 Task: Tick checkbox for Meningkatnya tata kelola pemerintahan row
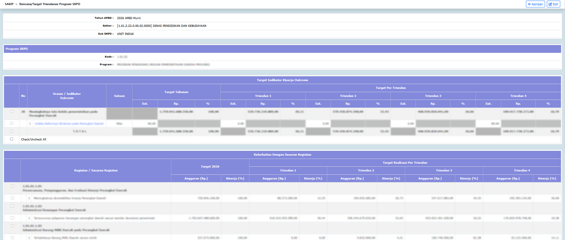[12, 111]
